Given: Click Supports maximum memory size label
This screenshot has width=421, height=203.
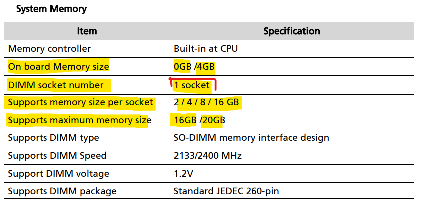Looking at the screenshot, I should [80, 120].
